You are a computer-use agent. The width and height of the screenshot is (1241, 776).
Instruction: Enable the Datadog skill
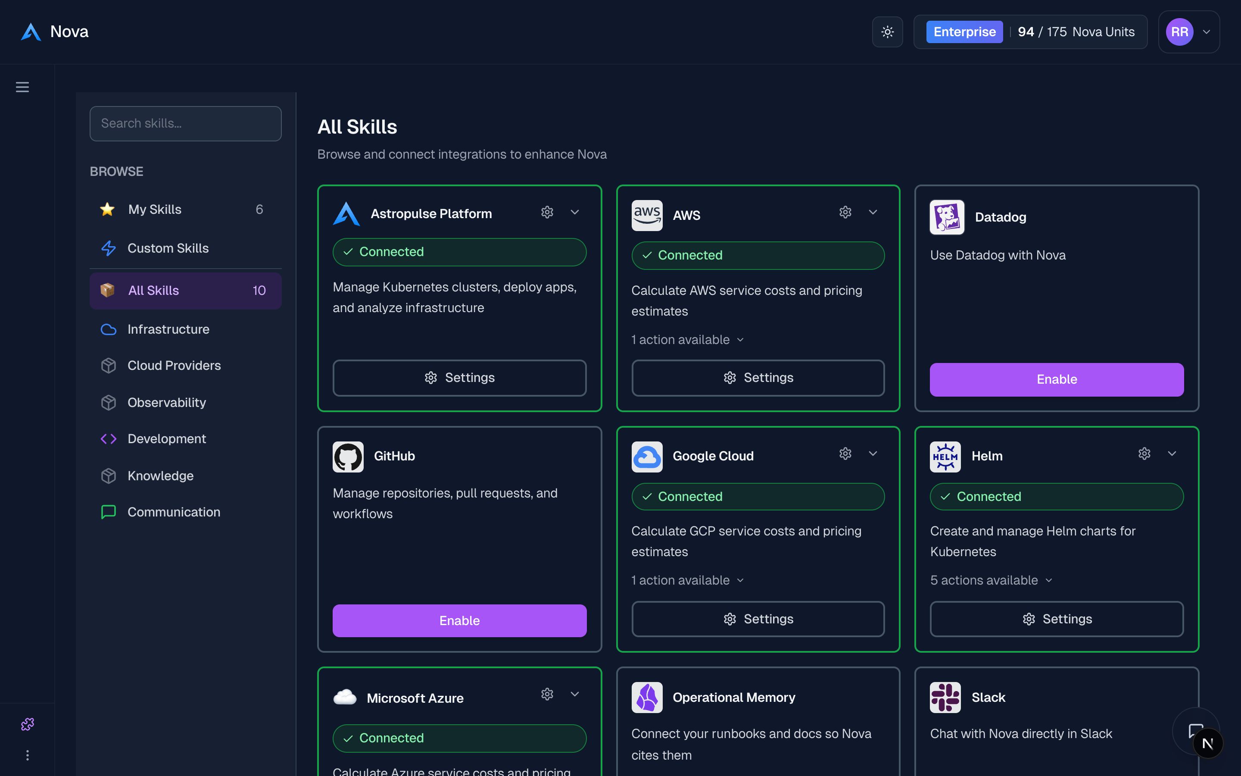1057,380
